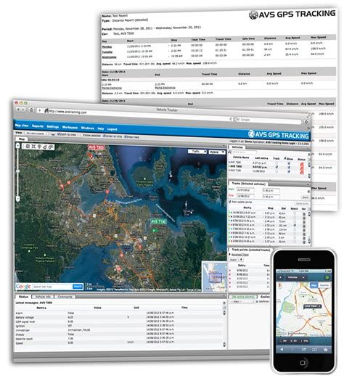The image size is (344, 381).
Task: Add a bookmark with the plus button
Action: (40, 110)
